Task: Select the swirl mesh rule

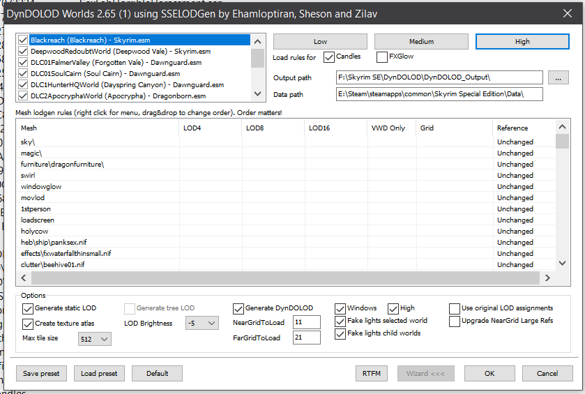Action: tap(285, 175)
